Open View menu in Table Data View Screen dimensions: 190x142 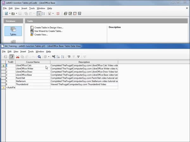tap(16, 51)
